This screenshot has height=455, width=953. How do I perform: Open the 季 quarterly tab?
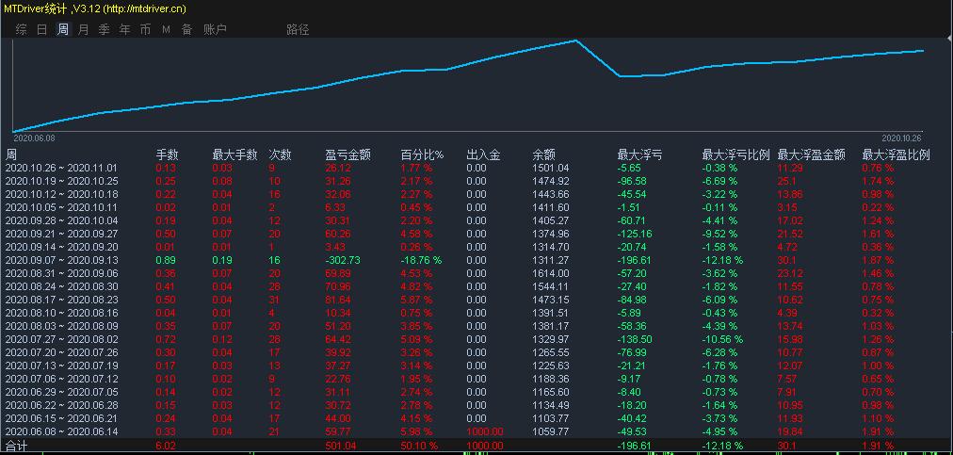(104, 29)
